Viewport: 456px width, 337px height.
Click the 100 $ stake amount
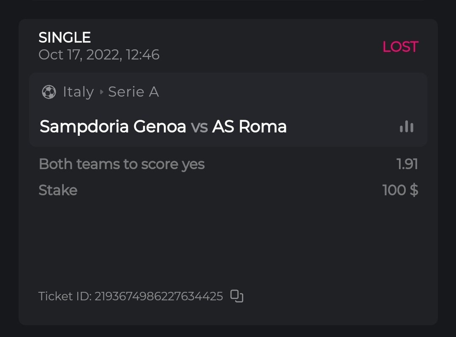tap(400, 190)
